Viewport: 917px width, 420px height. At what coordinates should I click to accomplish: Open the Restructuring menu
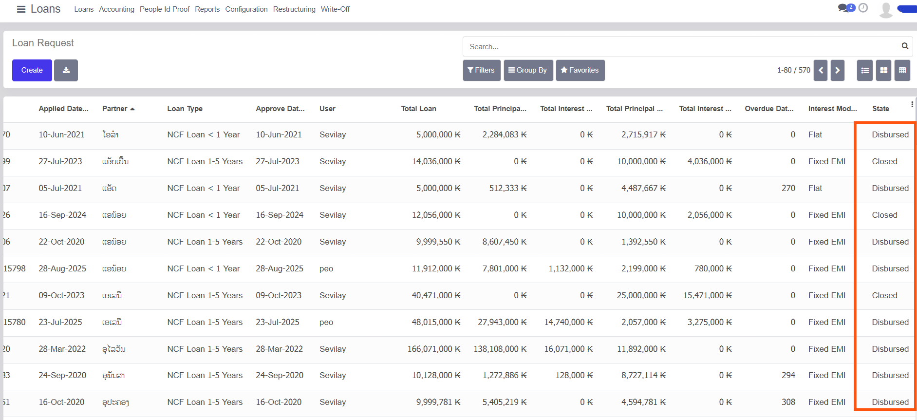tap(294, 9)
